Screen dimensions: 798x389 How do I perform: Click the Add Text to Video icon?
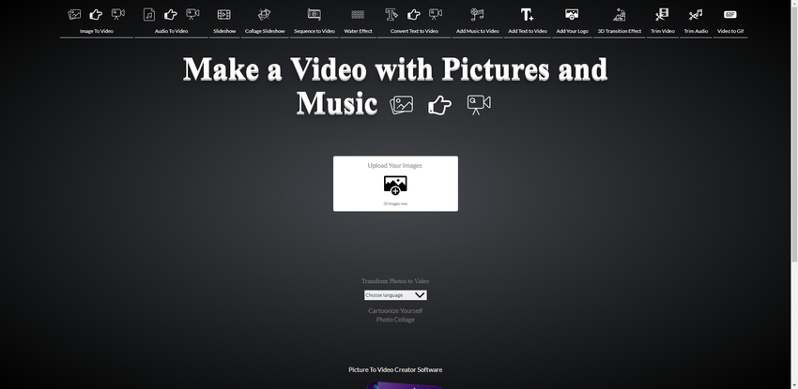click(x=527, y=14)
